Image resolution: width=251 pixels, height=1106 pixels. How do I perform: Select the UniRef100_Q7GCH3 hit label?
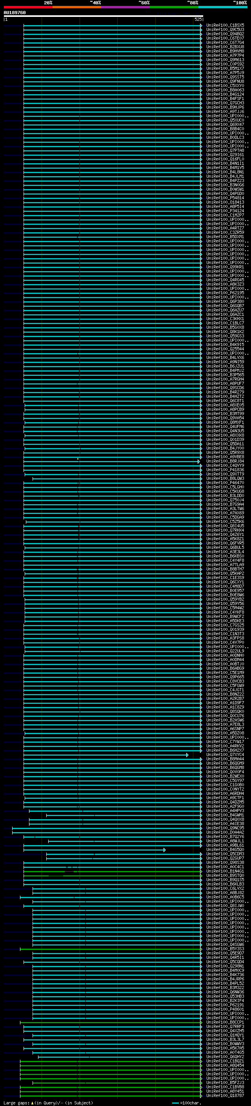tap(225, 103)
